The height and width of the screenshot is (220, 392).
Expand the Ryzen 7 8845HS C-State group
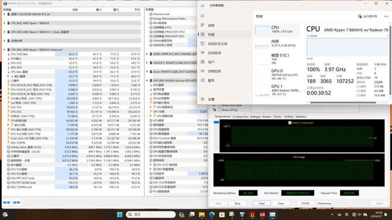tap(4, 32)
